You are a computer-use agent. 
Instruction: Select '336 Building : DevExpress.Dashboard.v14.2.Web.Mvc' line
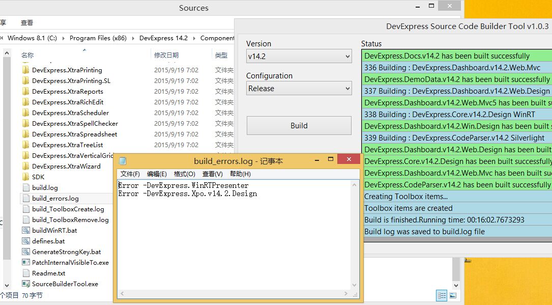pos(457,68)
